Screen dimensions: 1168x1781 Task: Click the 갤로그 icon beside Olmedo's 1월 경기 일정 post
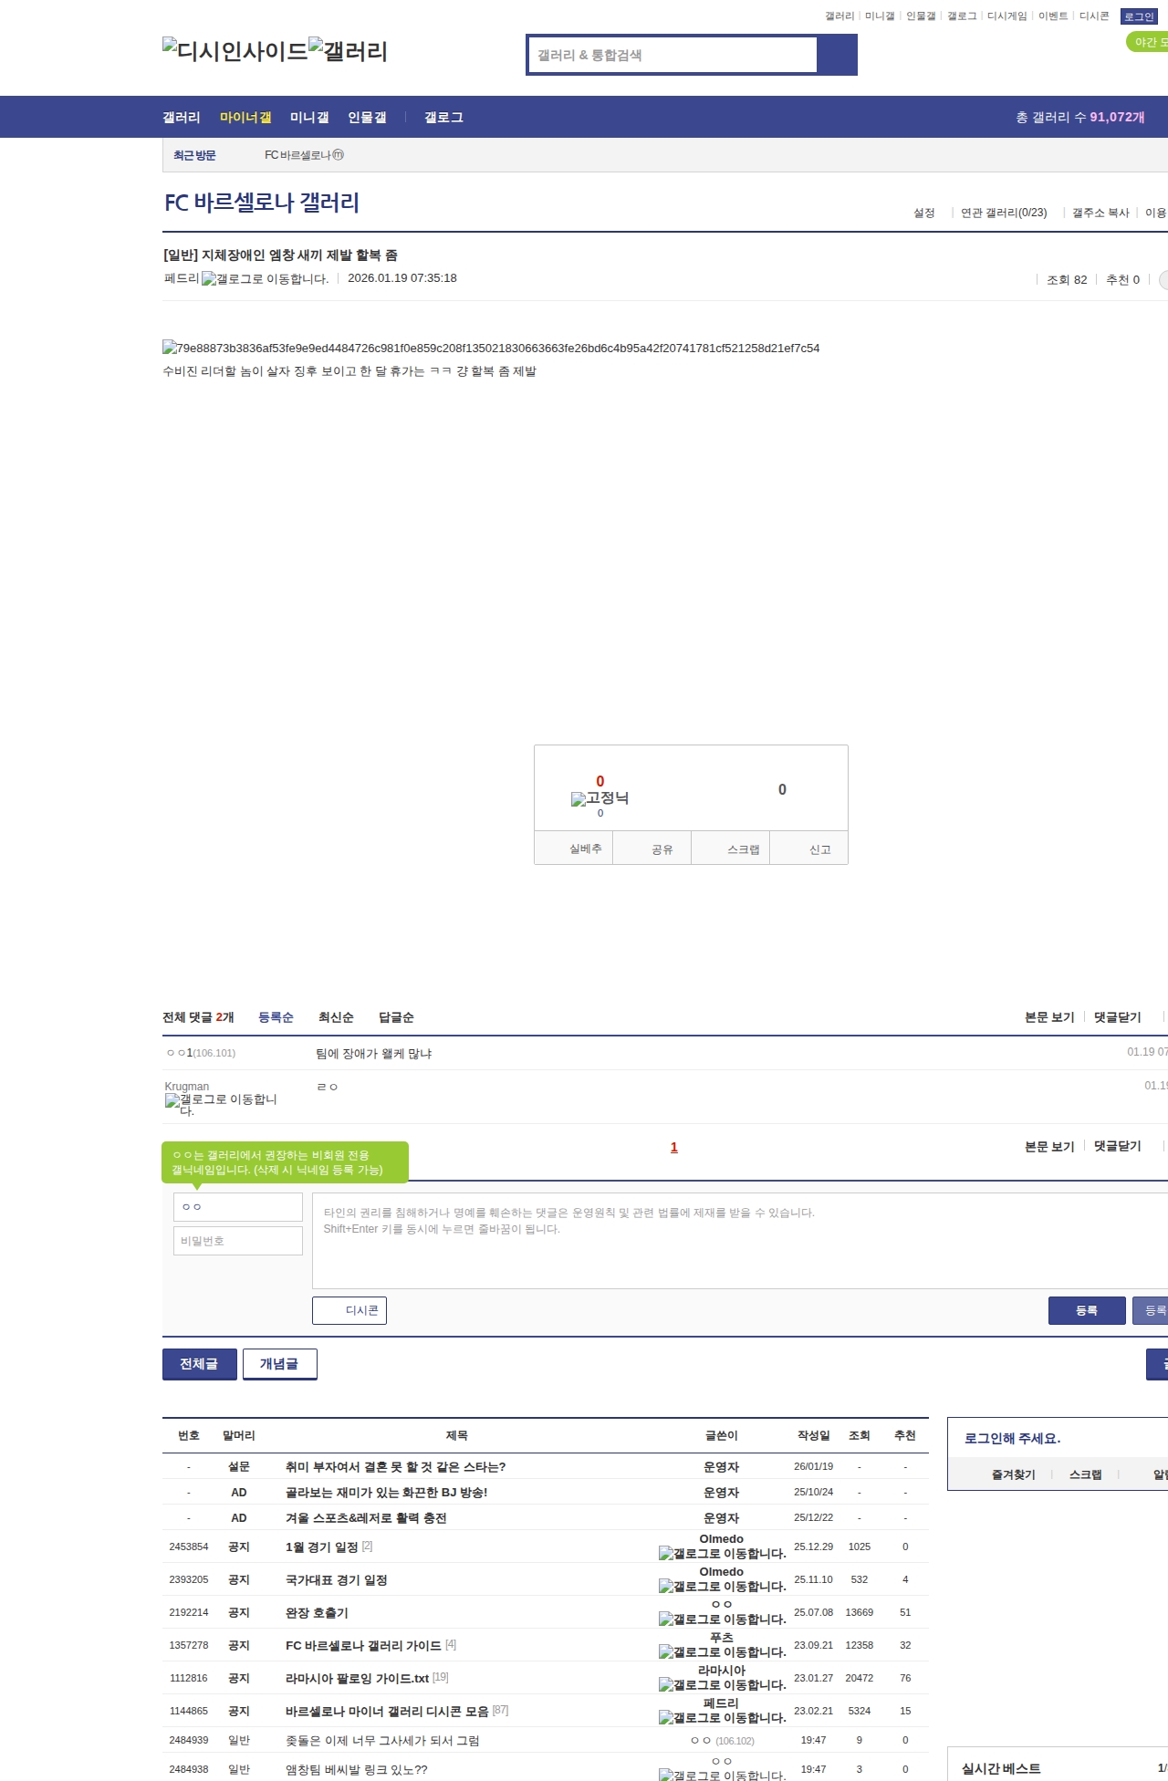[x=722, y=1553]
